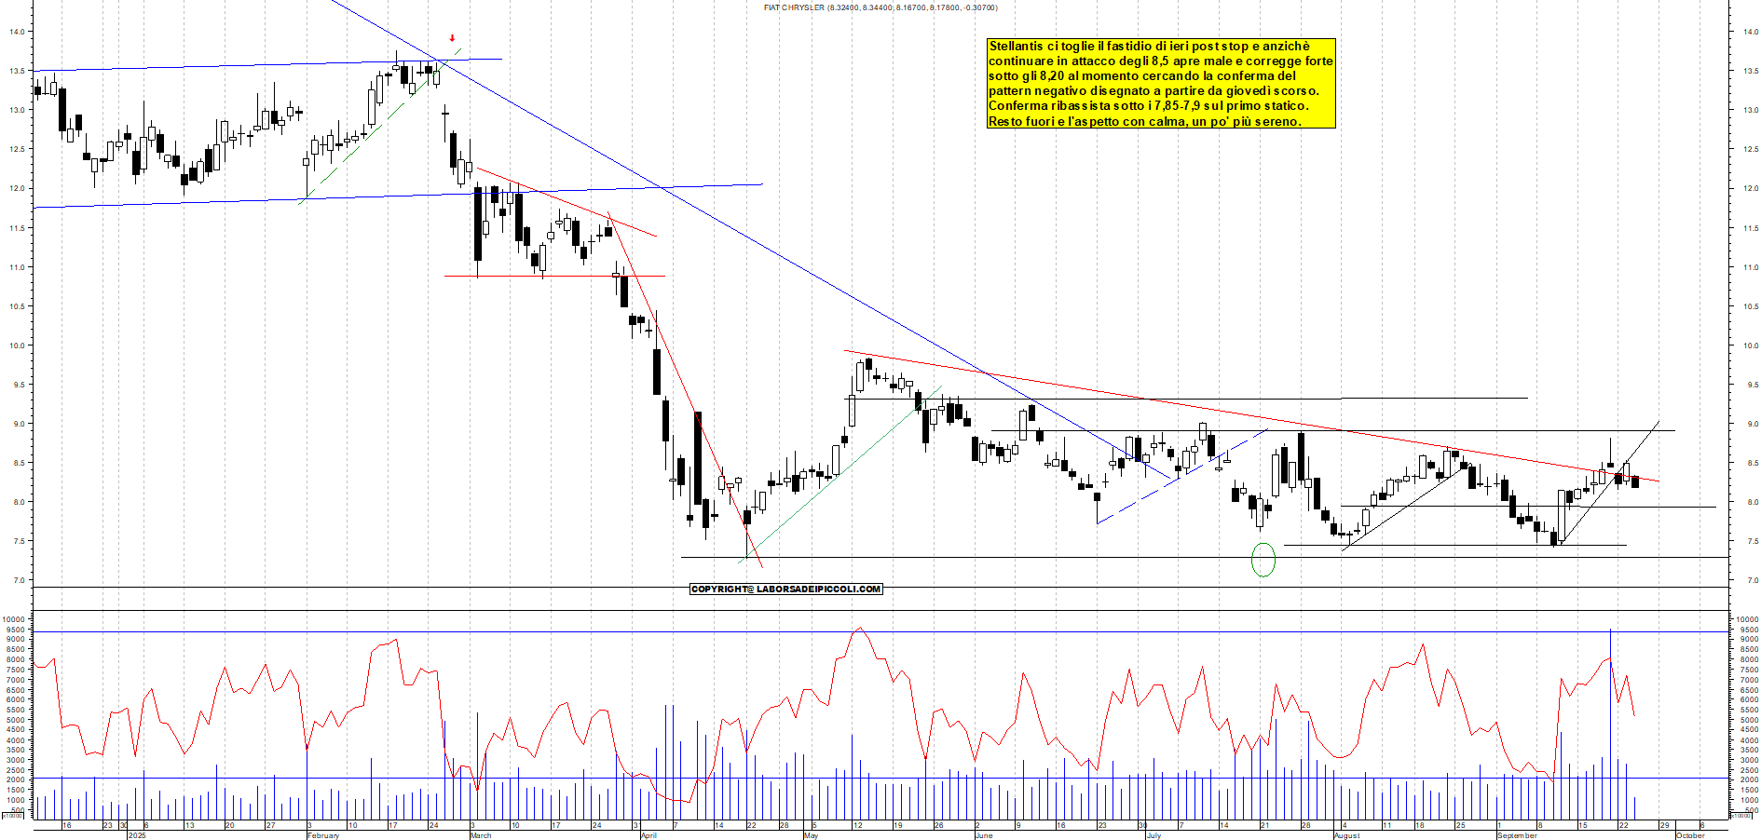Click the June month label on the time axis

click(x=984, y=835)
